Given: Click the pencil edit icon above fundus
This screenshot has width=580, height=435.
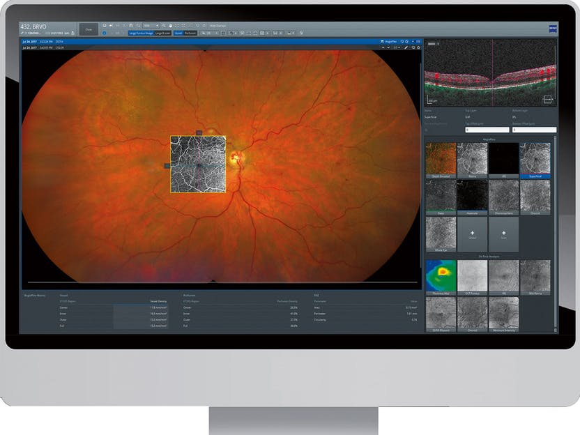Looking at the screenshot, I should (x=406, y=47).
